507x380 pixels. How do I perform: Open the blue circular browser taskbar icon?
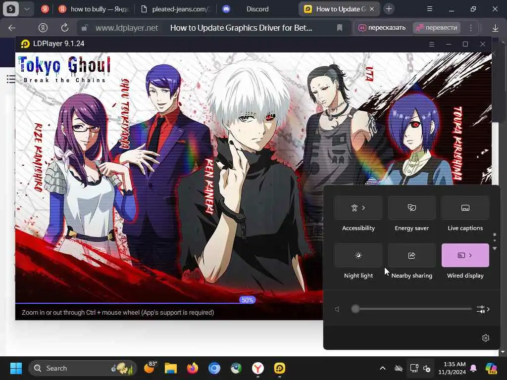pos(214,368)
